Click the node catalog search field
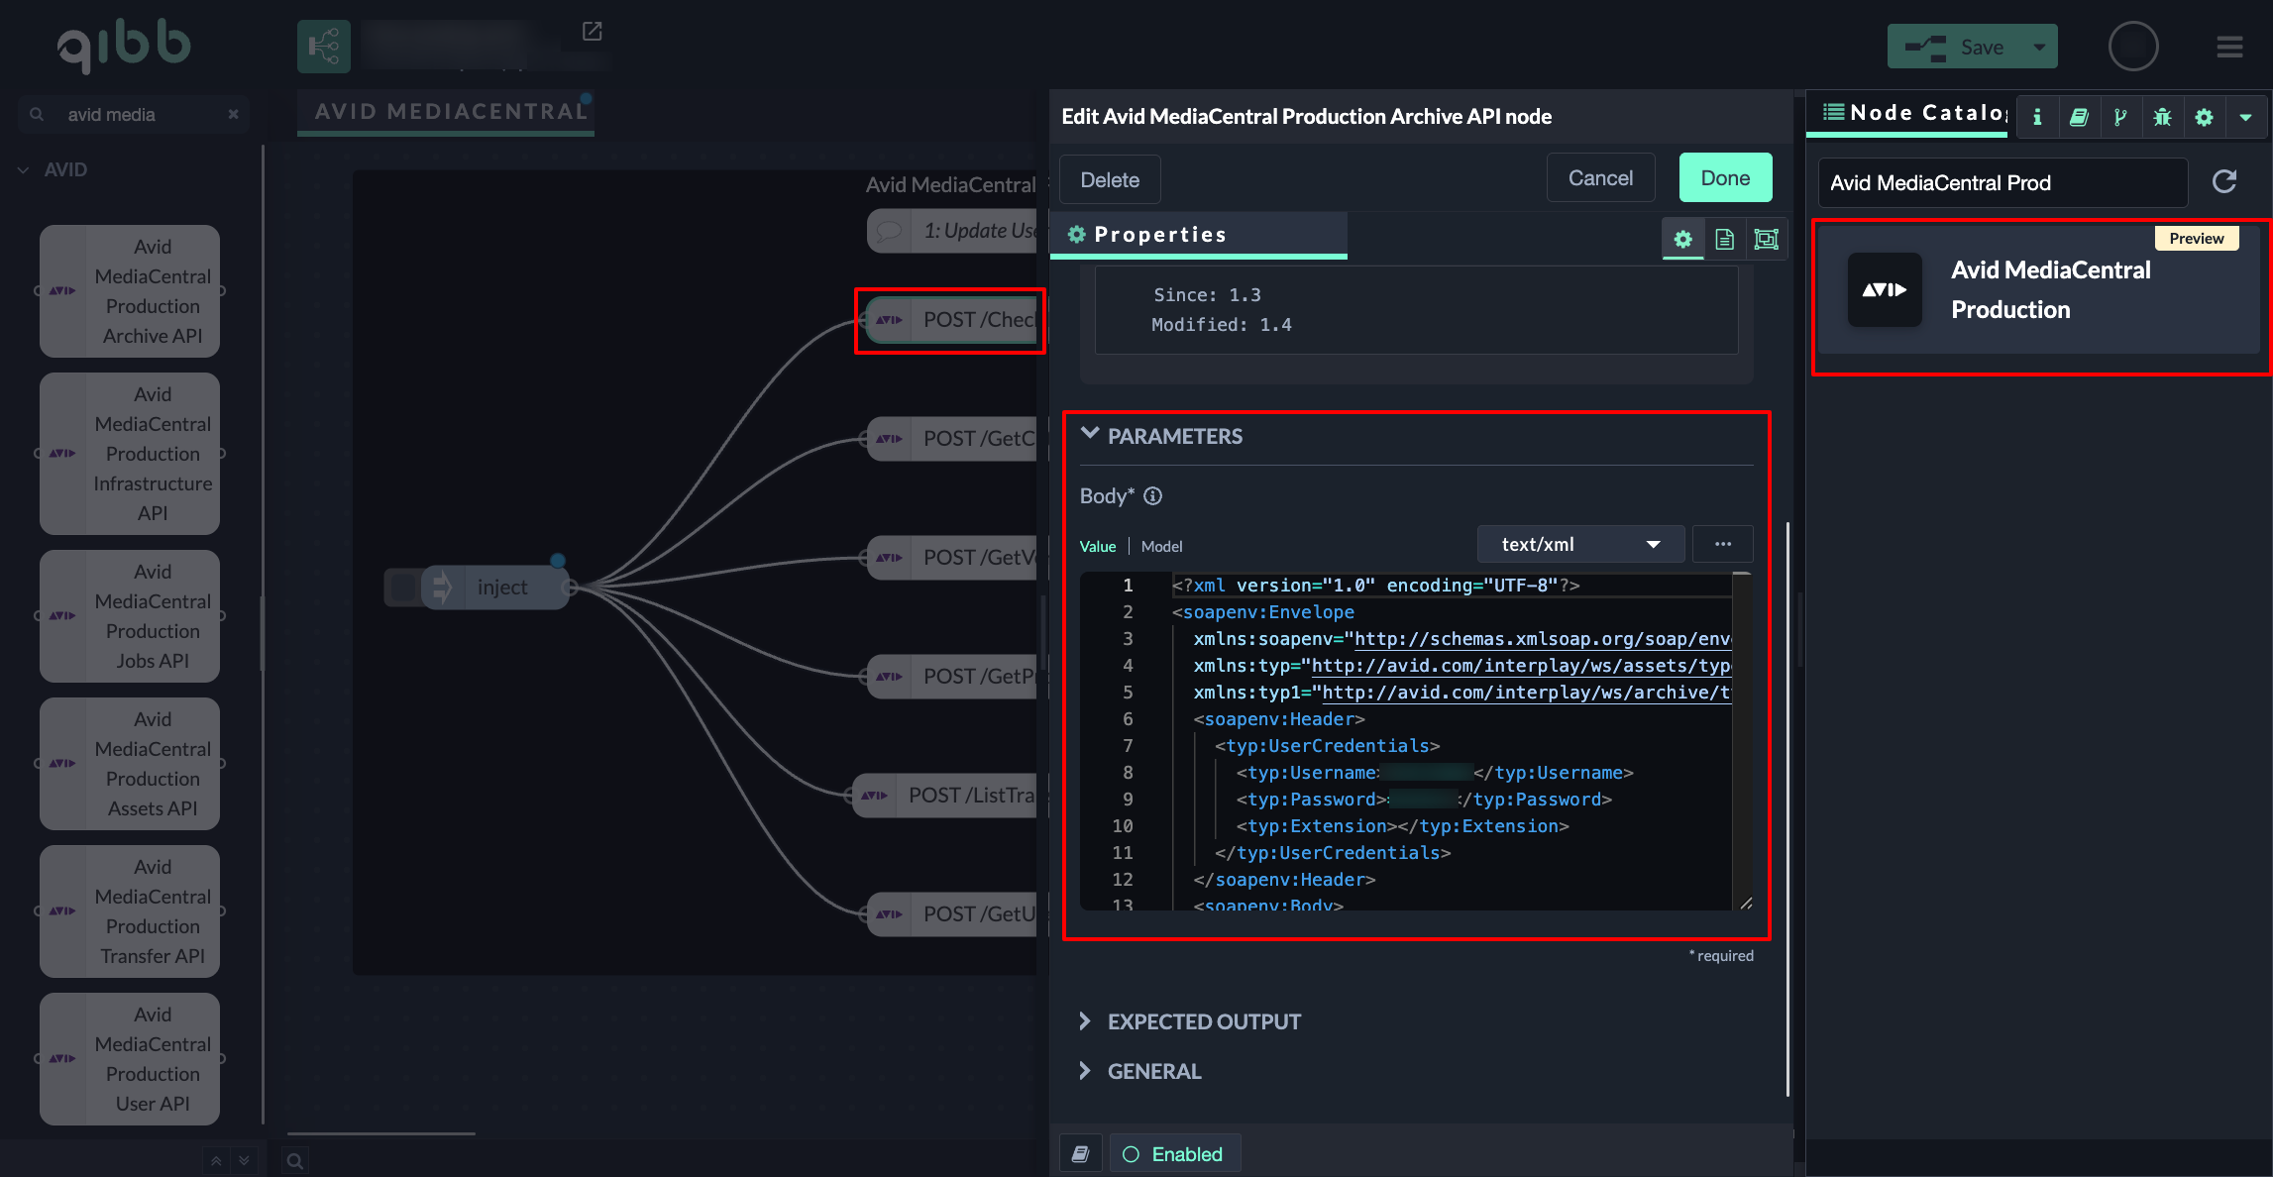The width and height of the screenshot is (2273, 1177). [2002, 182]
